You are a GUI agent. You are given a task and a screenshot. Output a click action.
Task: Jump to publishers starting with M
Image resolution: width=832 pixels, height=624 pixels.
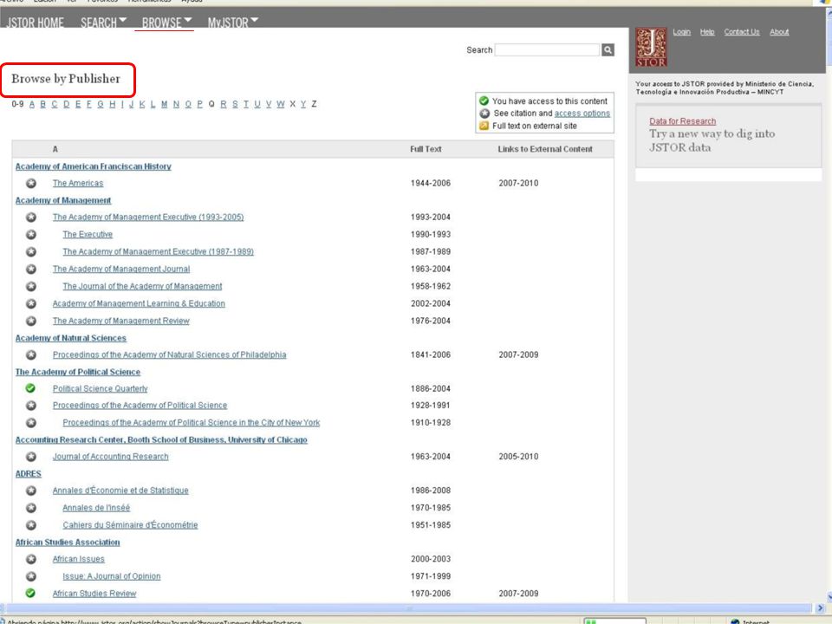coord(164,104)
